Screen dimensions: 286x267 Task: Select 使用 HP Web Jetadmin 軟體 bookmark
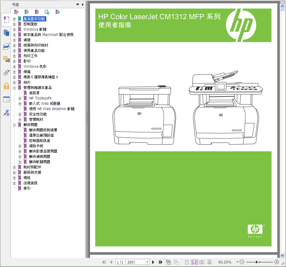[x=52, y=109]
